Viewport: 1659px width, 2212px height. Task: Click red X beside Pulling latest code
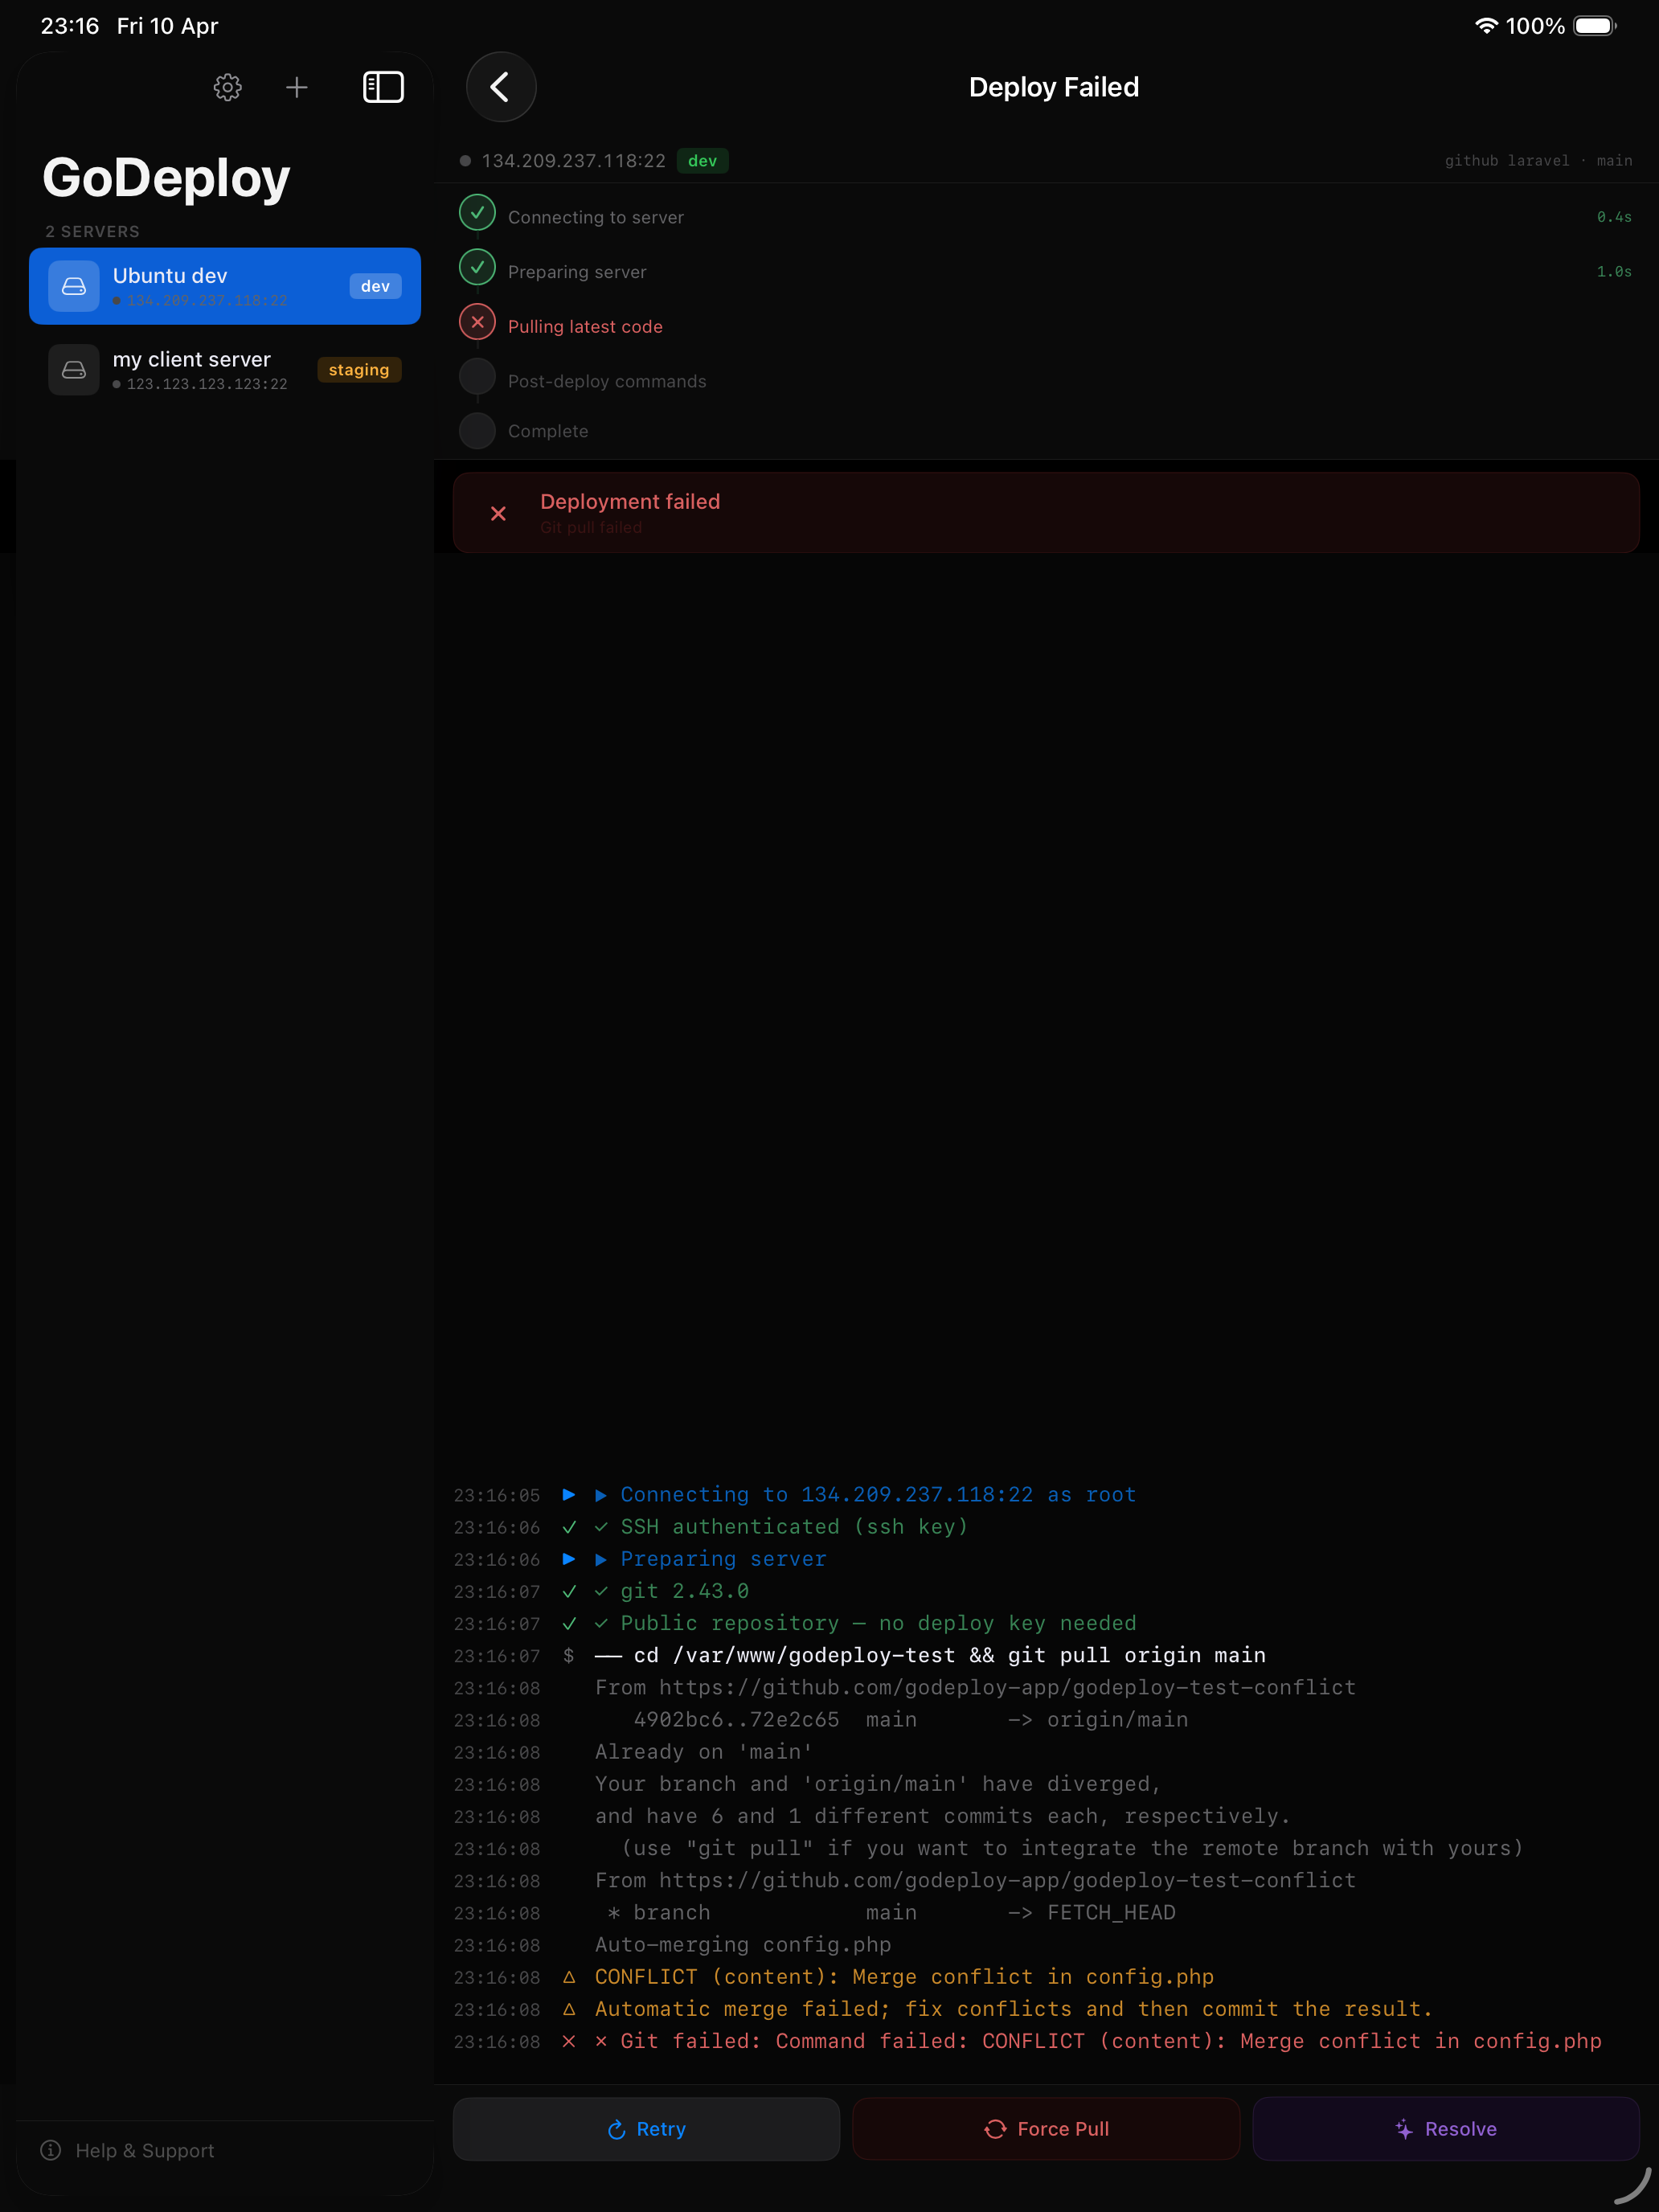(x=477, y=322)
